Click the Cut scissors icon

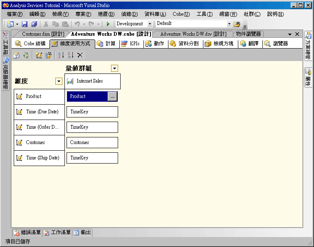(46, 24)
